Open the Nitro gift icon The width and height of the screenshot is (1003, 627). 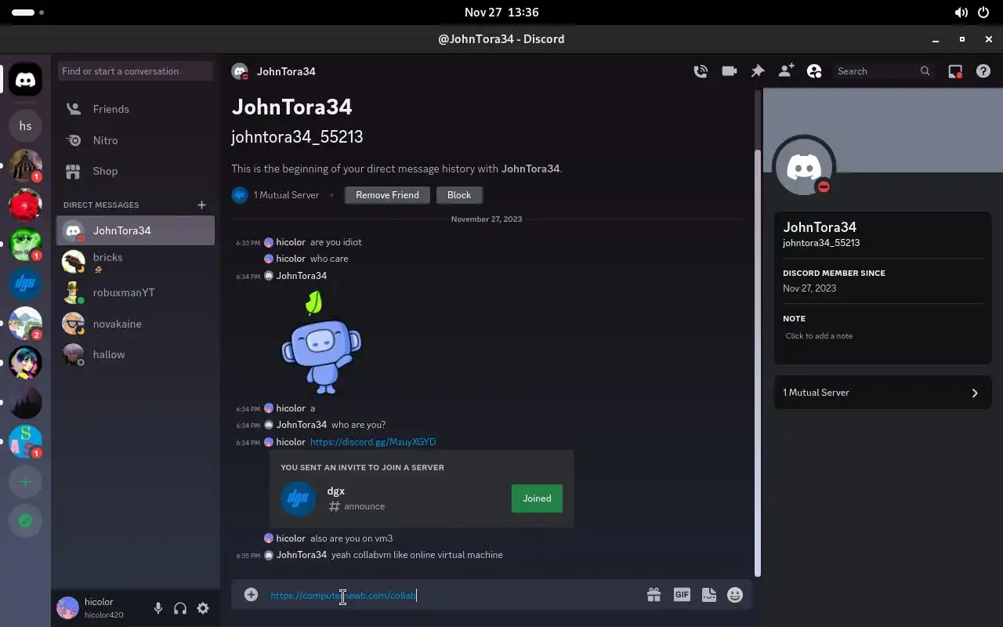pos(654,595)
